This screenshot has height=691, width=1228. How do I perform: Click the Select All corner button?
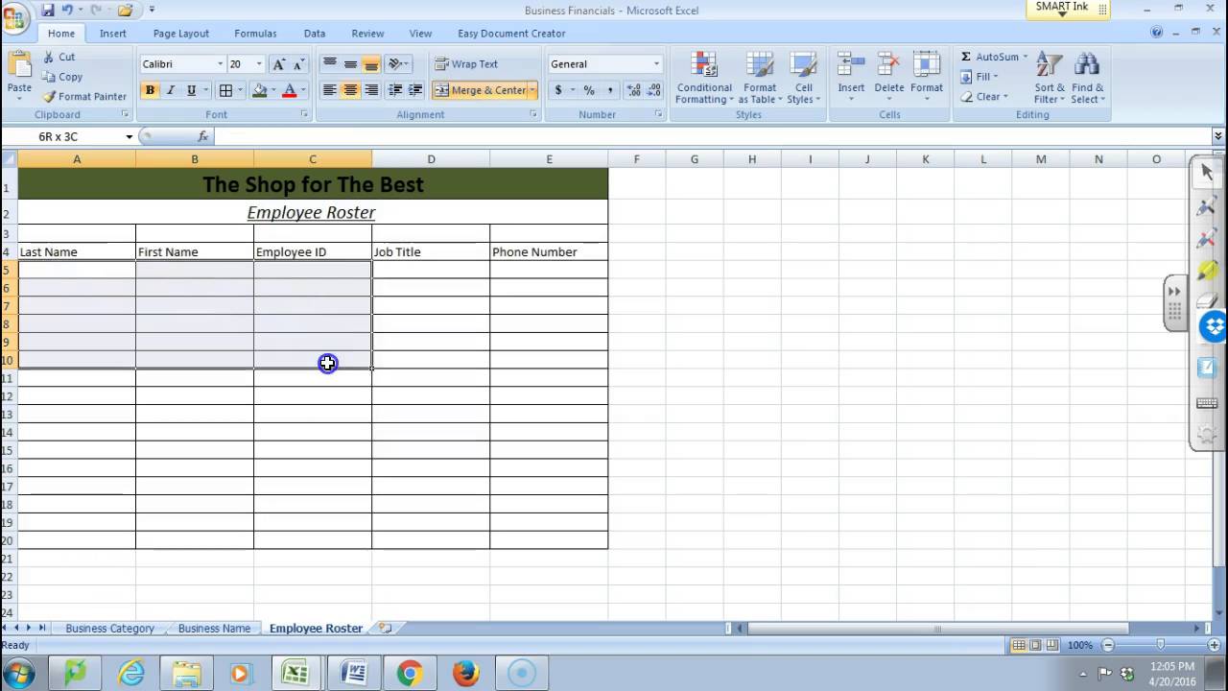[9, 159]
